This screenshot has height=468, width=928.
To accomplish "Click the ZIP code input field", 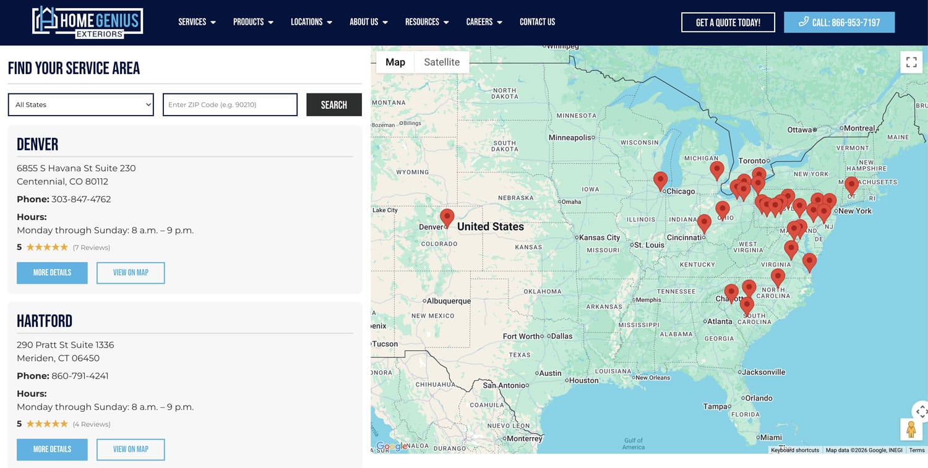I will point(230,104).
